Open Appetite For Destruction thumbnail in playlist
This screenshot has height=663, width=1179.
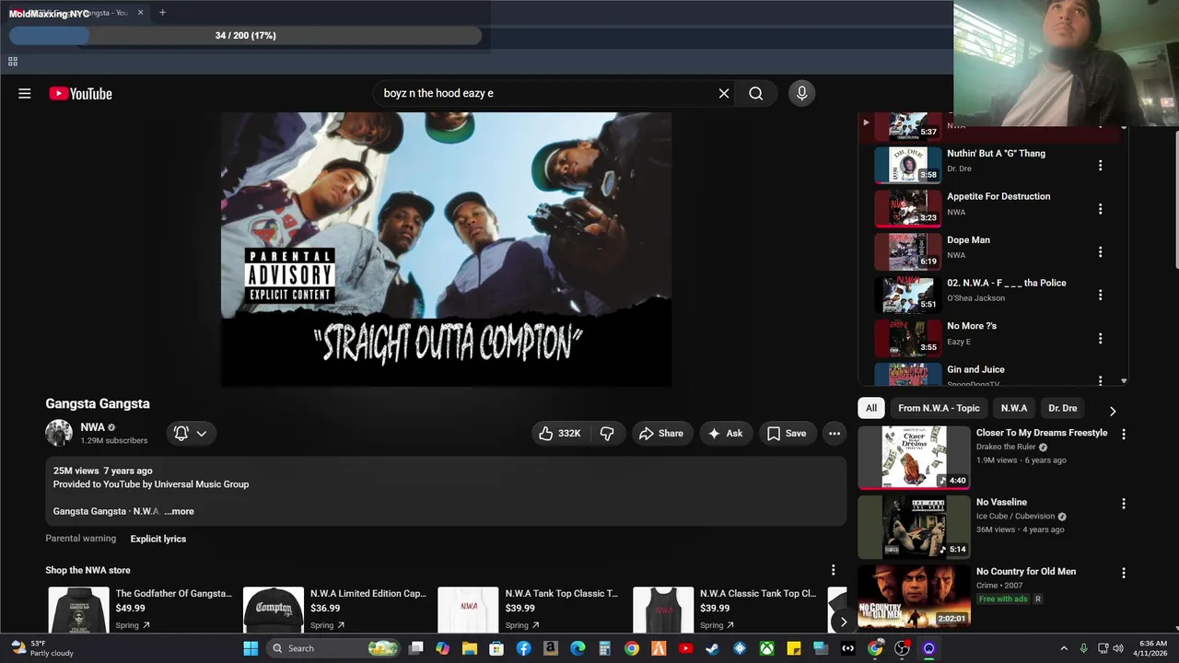[x=907, y=209]
